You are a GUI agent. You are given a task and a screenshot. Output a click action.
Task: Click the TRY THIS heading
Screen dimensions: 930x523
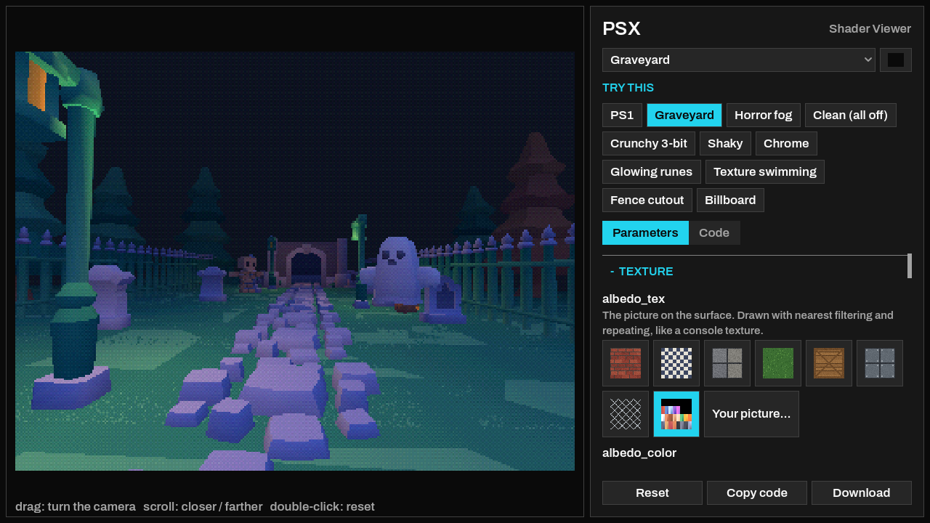coord(628,87)
